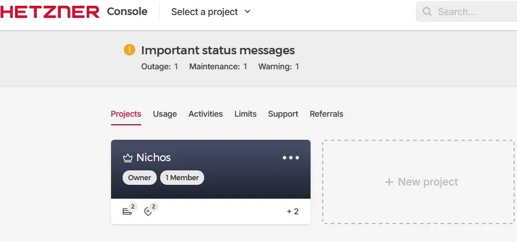The height and width of the screenshot is (242, 517).
Task: Open the Nichos project three-dot menu
Action: tap(290, 158)
